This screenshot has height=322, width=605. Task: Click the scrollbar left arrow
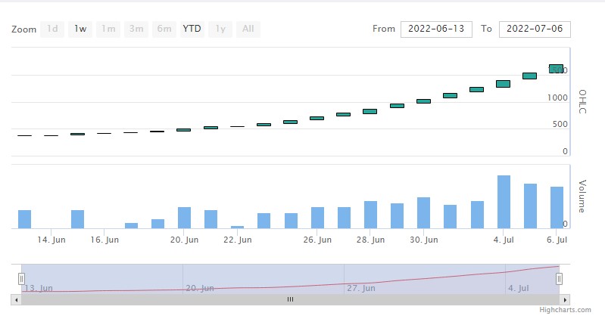point(16,299)
